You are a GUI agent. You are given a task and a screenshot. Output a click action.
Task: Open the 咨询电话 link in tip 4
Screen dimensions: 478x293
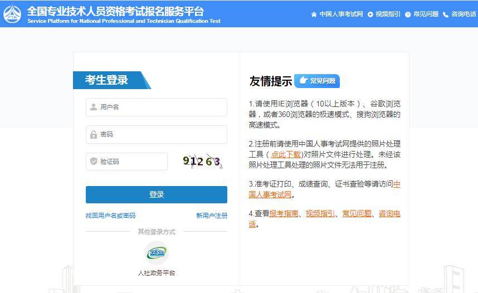point(324,218)
